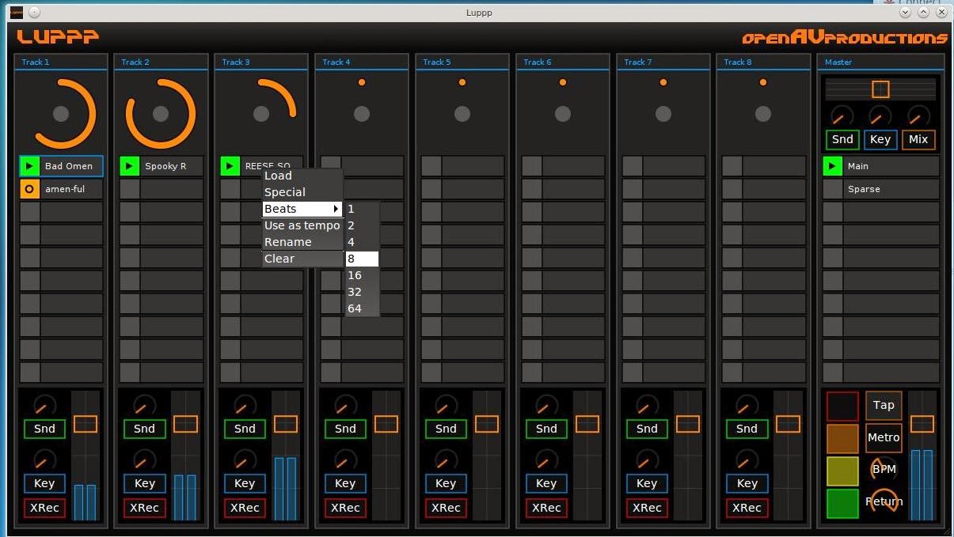Click the REESE SO clip play icon

click(230, 166)
